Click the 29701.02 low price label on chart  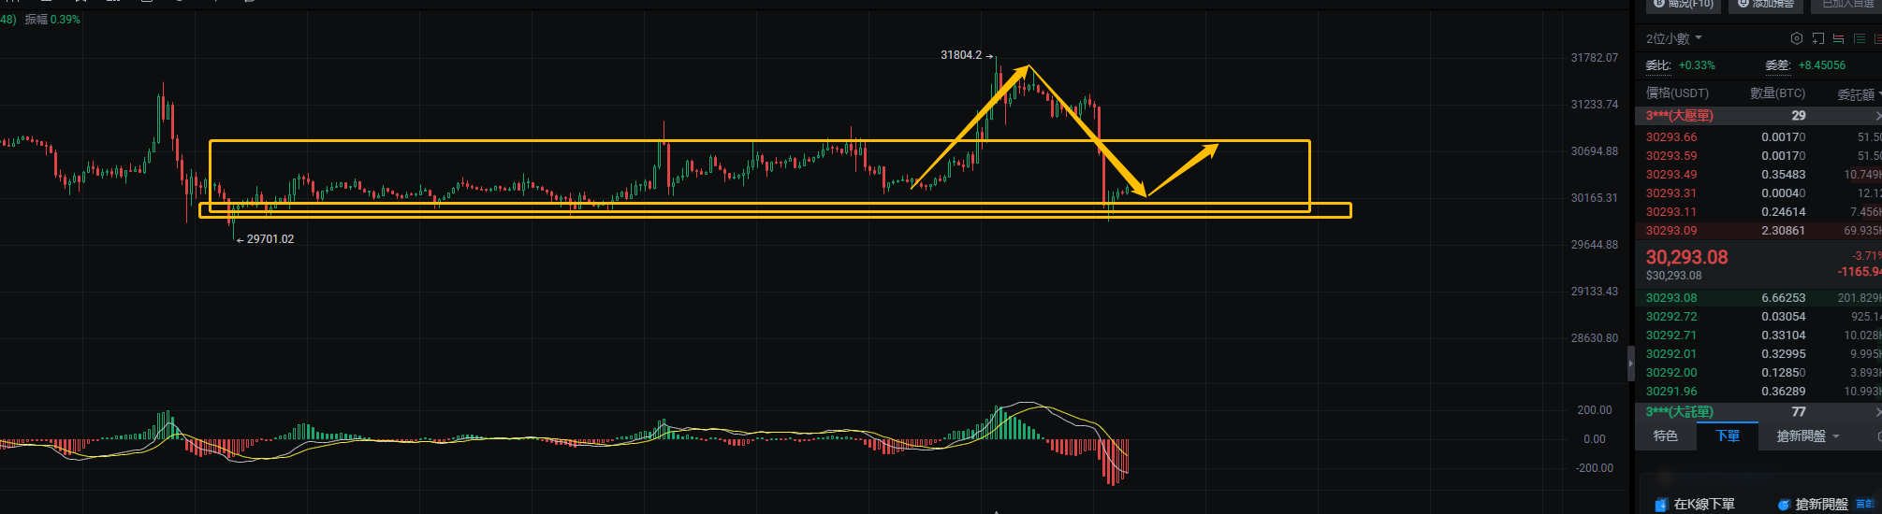click(270, 239)
